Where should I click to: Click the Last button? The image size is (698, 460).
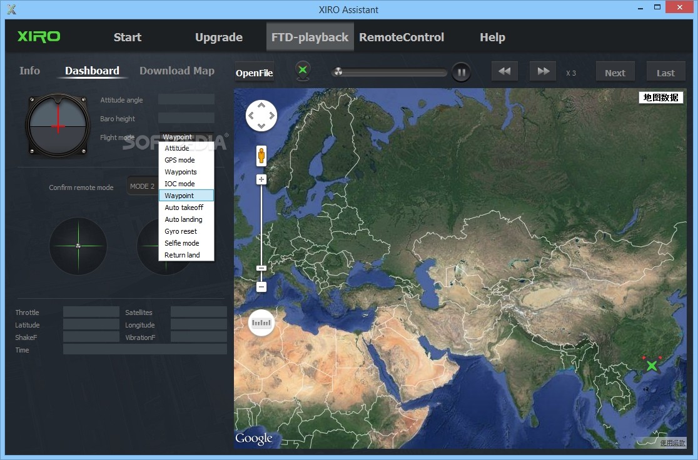point(665,72)
